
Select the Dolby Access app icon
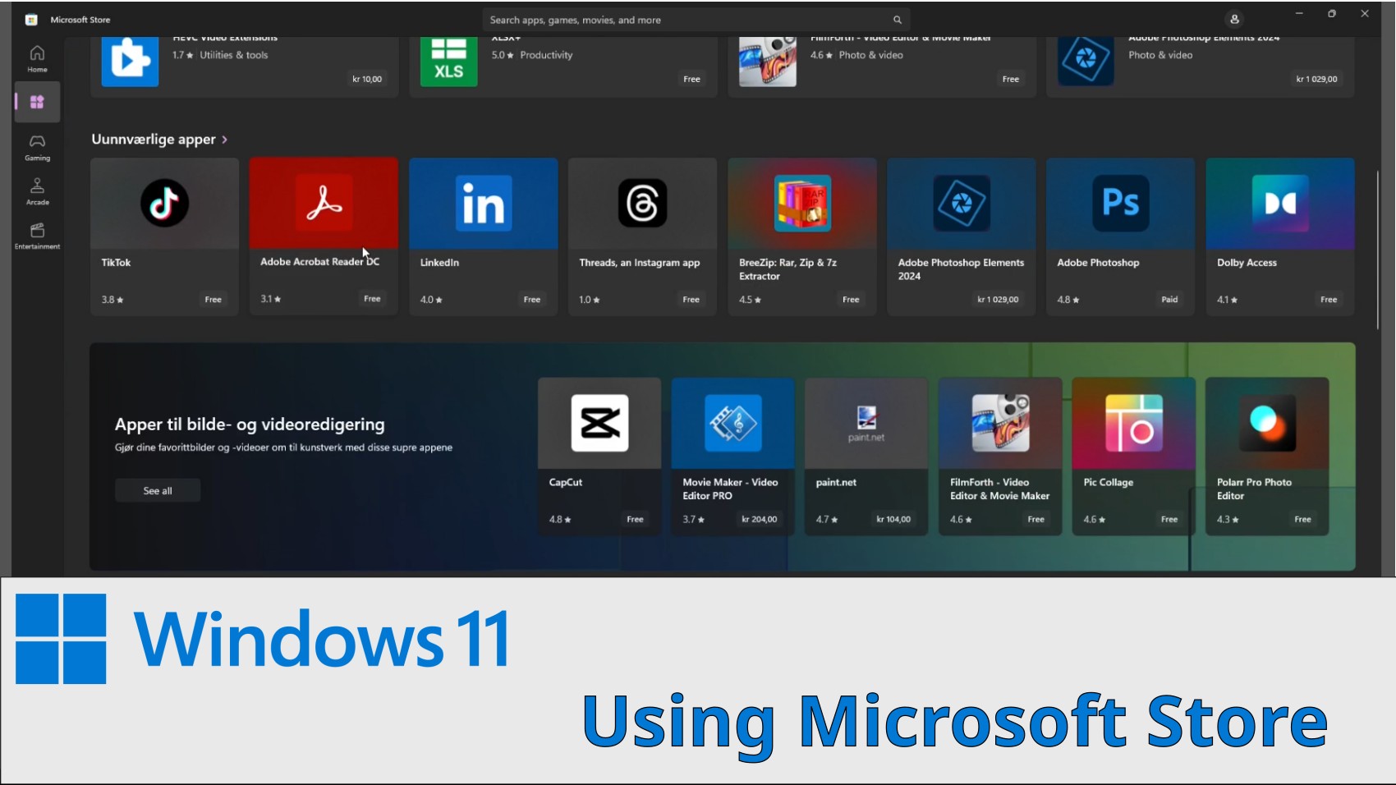1279,203
